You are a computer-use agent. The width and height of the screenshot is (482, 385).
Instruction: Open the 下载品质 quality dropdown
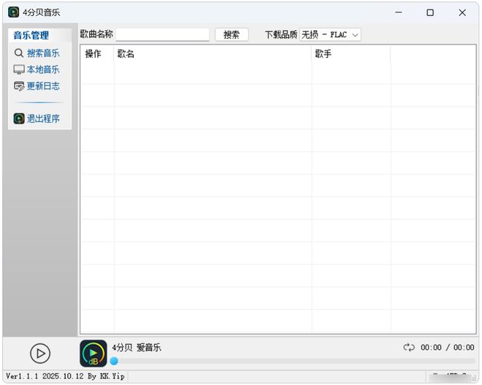[x=330, y=35]
